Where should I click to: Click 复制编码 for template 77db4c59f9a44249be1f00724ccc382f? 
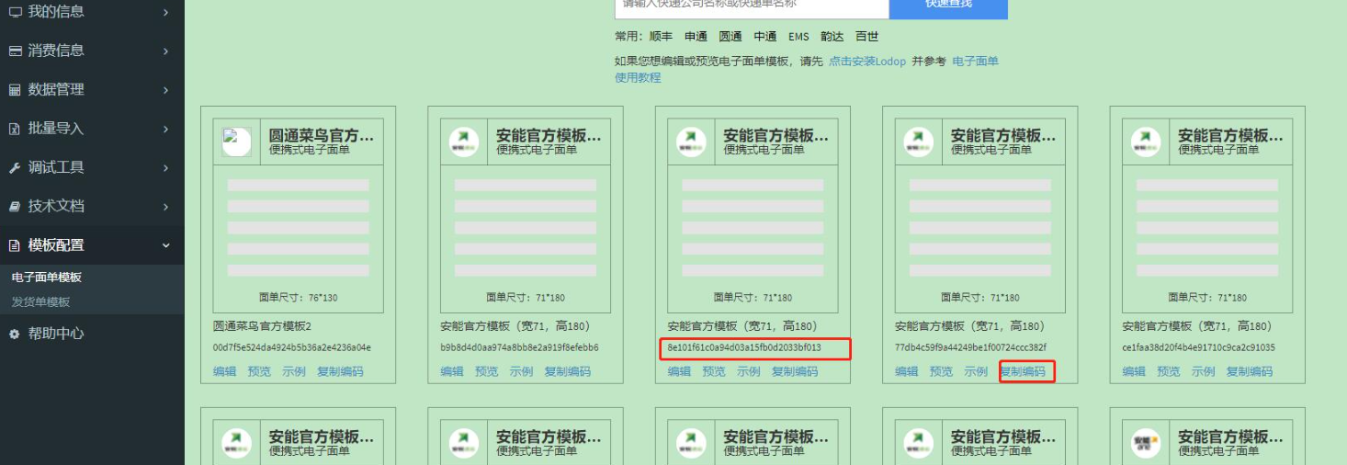point(1023,372)
